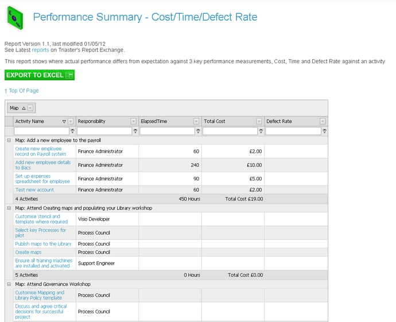
Task: Open 'Customise Mapping and Library Policy template' link
Action: pos(40,295)
